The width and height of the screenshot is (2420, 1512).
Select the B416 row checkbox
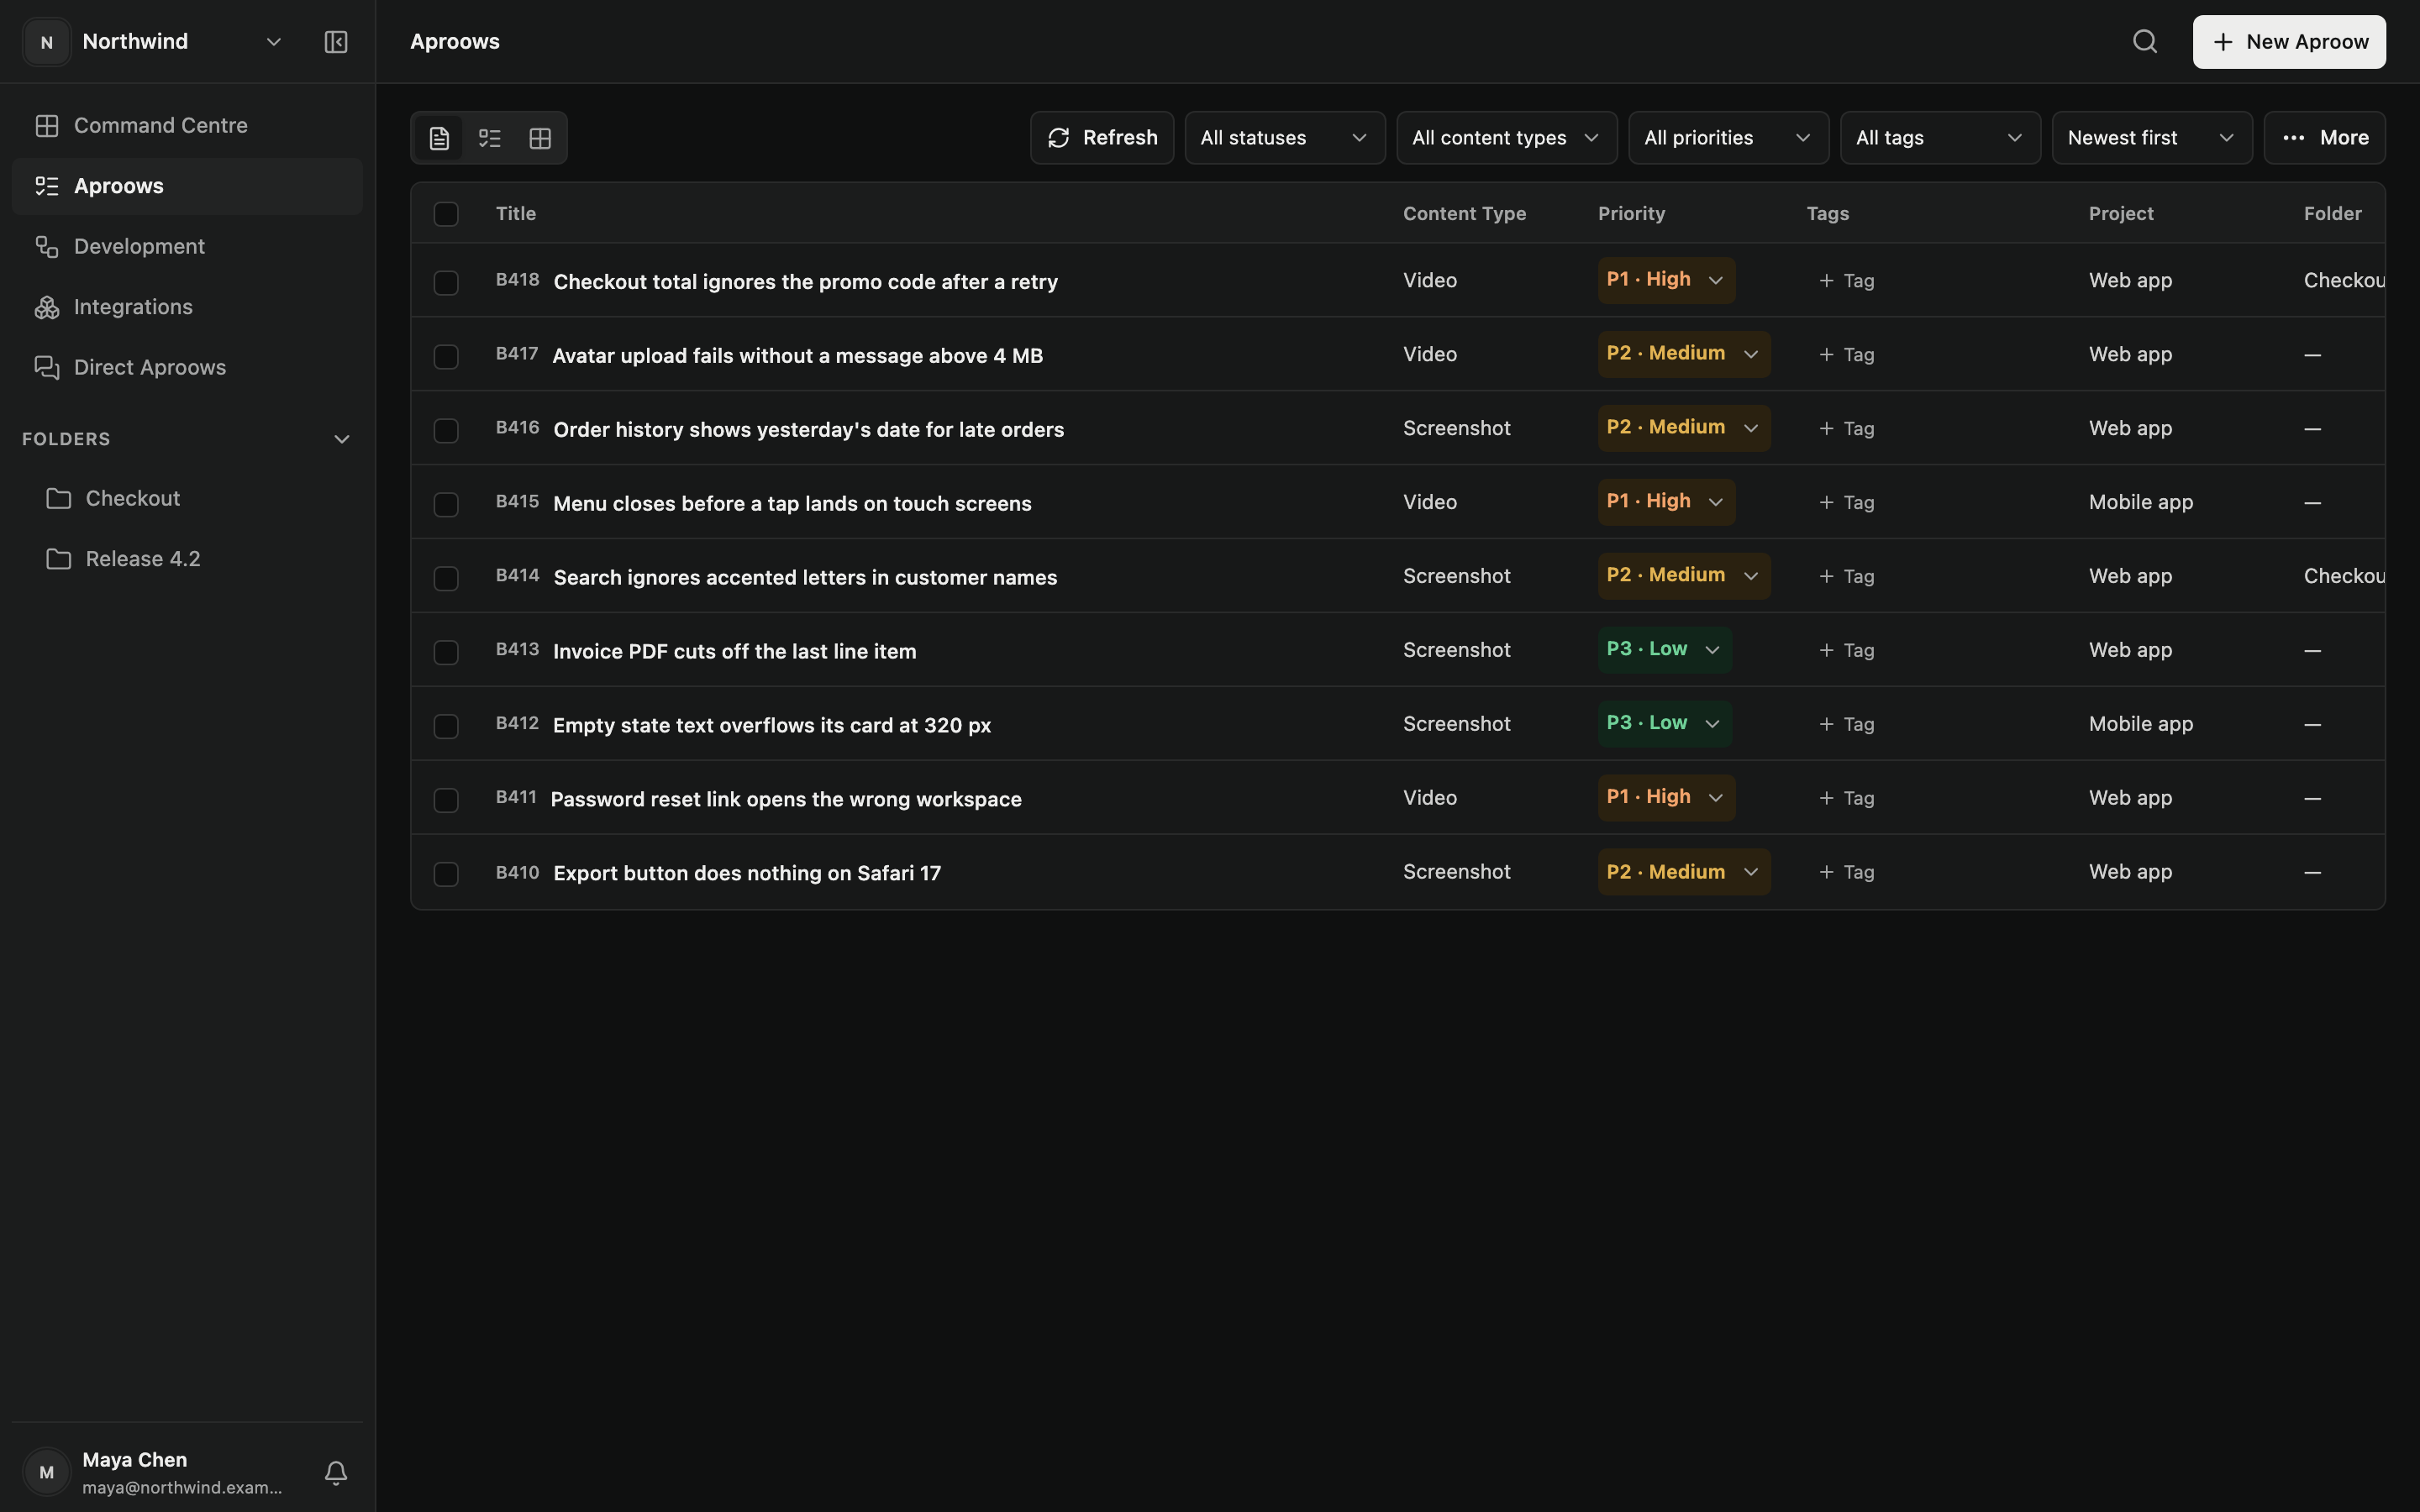pos(446,431)
